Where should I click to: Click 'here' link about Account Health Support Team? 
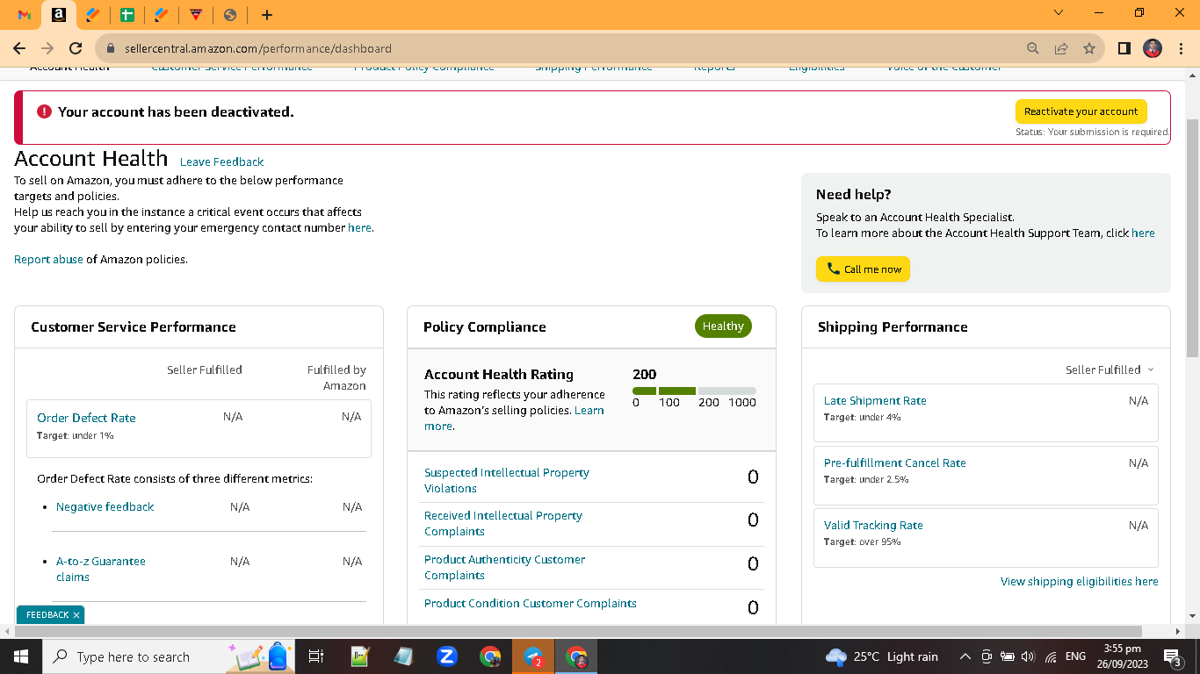click(1143, 233)
